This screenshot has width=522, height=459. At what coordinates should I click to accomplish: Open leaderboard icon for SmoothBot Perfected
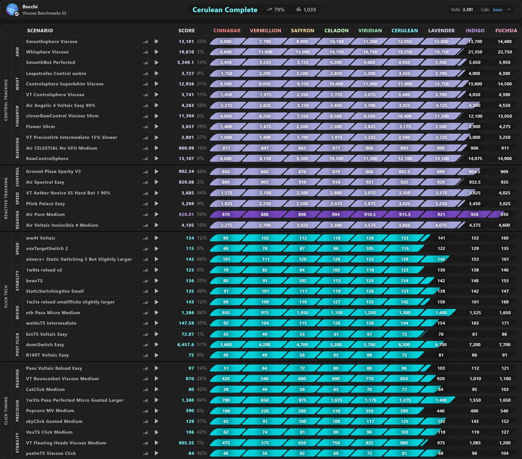[x=145, y=63]
